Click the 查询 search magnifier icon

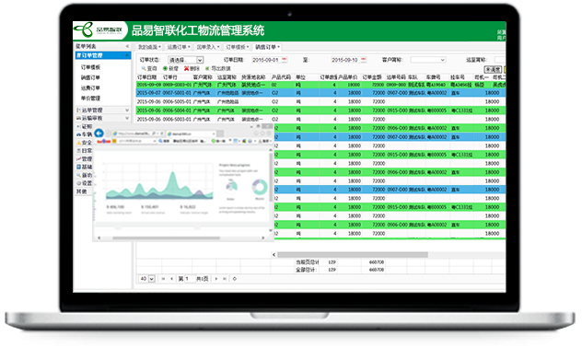click(x=144, y=69)
